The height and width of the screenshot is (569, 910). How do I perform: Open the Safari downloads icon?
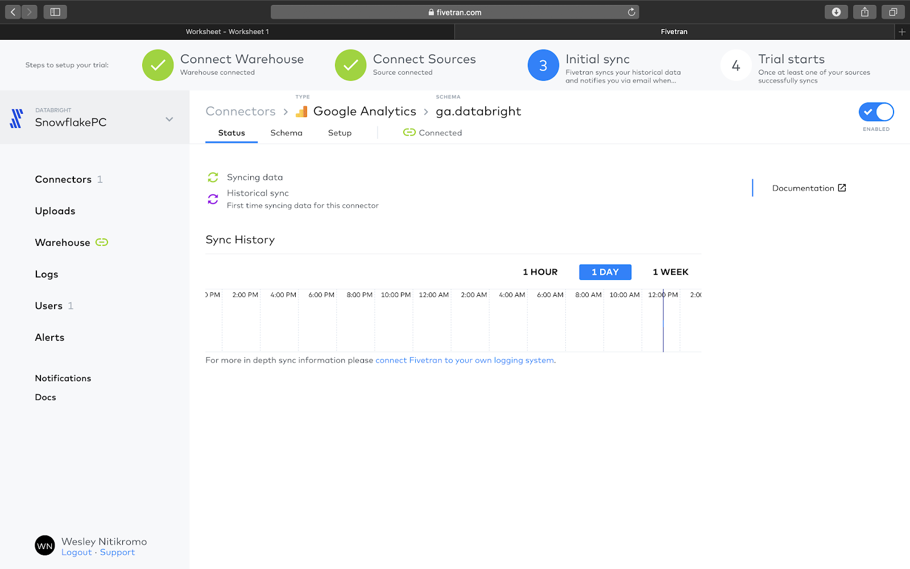[836, 12]
